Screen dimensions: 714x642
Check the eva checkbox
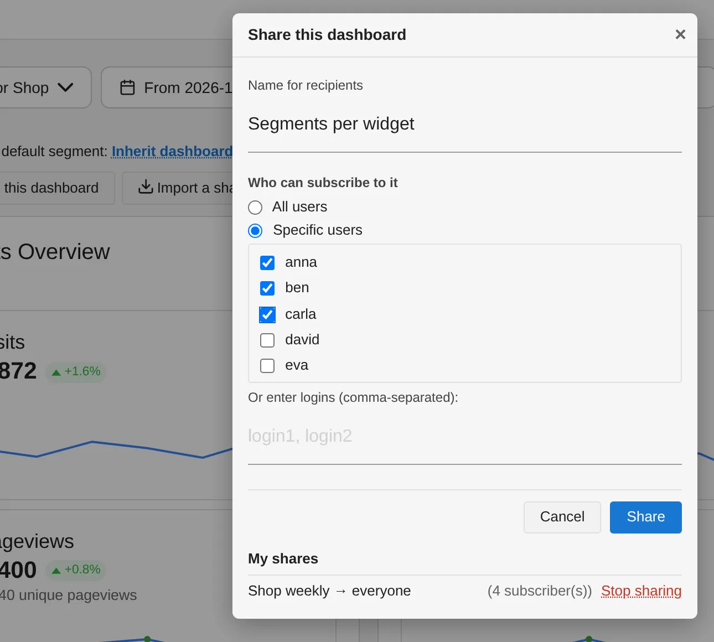pos(267,366)
